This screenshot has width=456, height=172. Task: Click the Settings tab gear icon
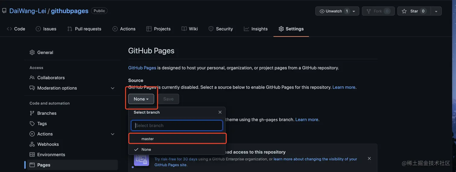pyautogui.click(x=281, y=29)
